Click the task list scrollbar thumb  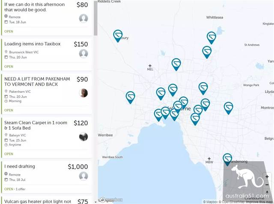95,17
